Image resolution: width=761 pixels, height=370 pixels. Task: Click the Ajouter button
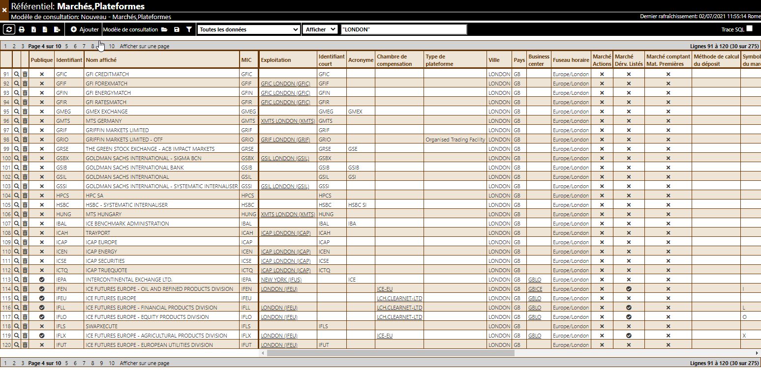click(x=85, y=29)
